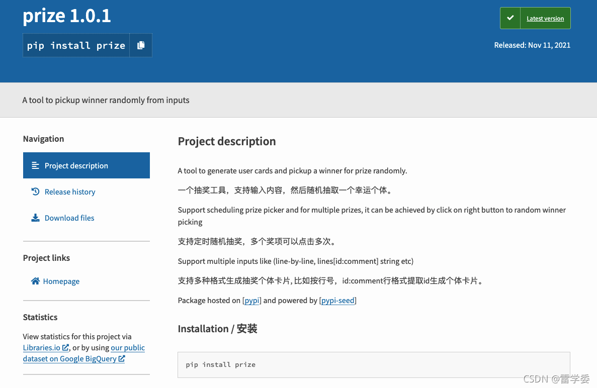Click the external link icon after BigQuery
The image size is (597, 388).
point(121,358)
